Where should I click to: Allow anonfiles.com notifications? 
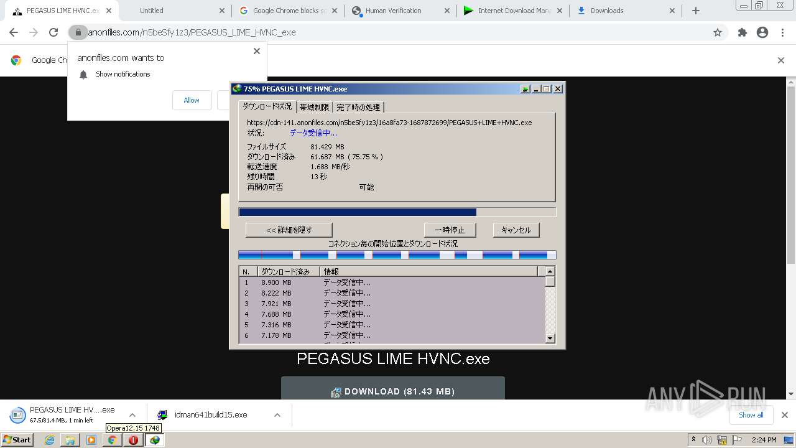(x=192, y=100)
